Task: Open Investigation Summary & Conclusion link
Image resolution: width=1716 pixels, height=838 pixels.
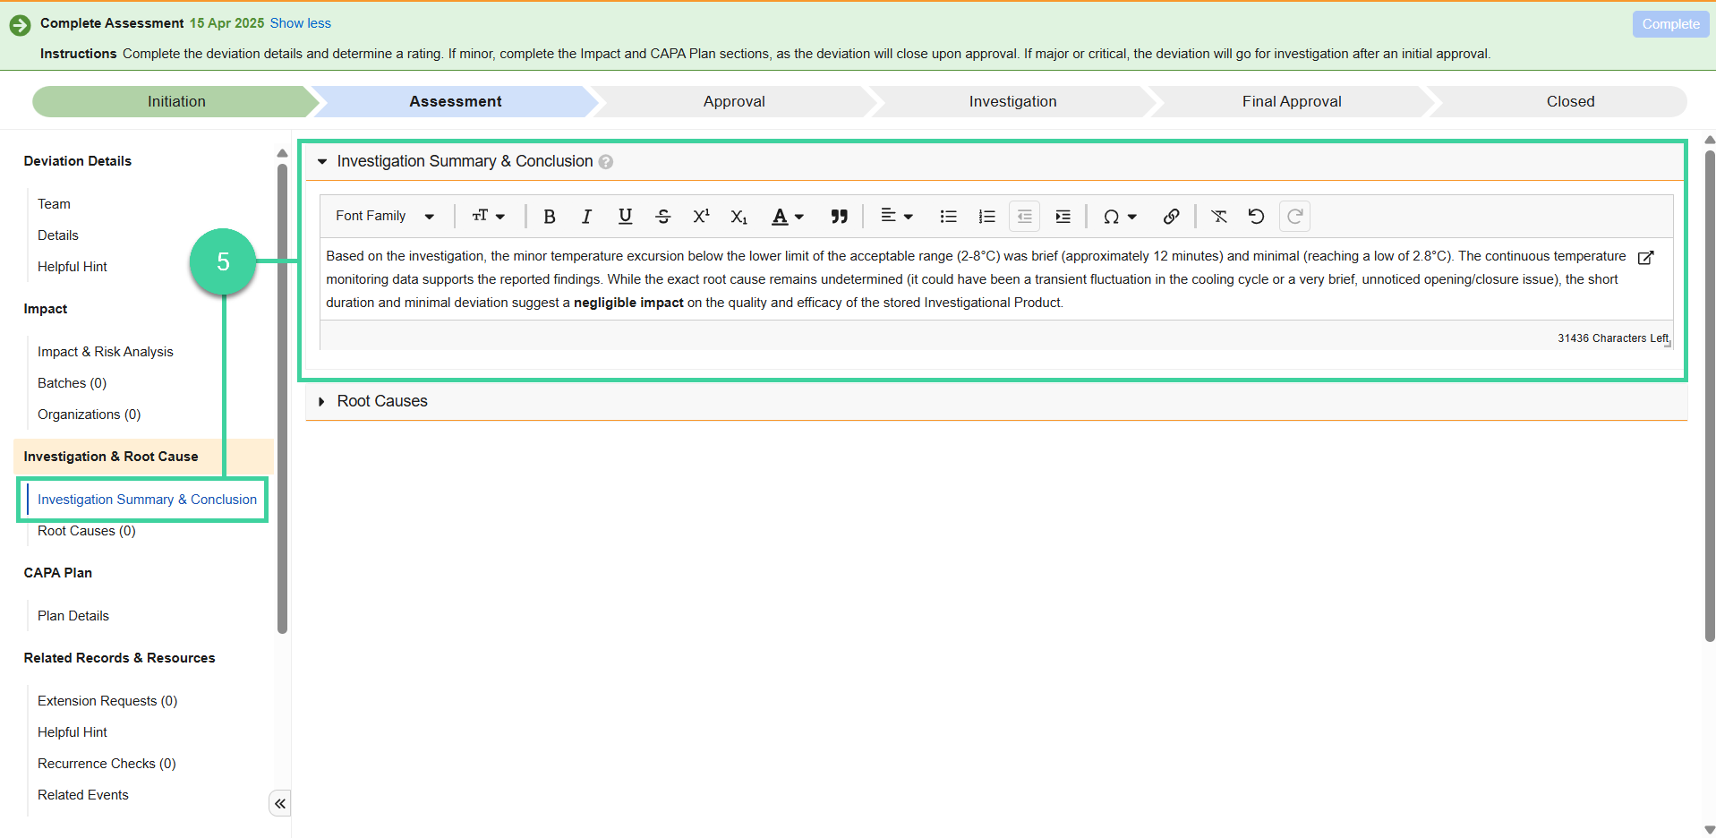Action: 147,500
